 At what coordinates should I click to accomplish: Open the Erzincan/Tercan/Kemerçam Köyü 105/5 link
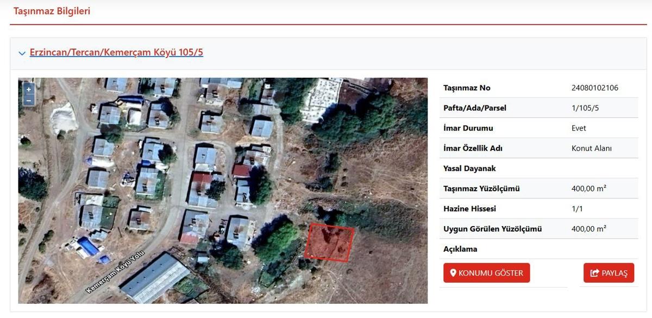116,53
